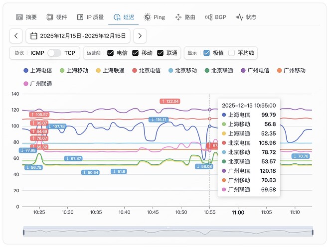Toggle 北京电信 legend series
Image resolution: width=329 pixels, height=249 pixels.
coord(147,70)
